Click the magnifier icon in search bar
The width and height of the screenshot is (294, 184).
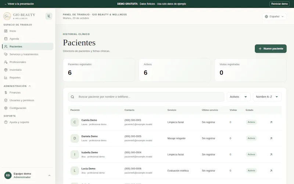point(72,97)
